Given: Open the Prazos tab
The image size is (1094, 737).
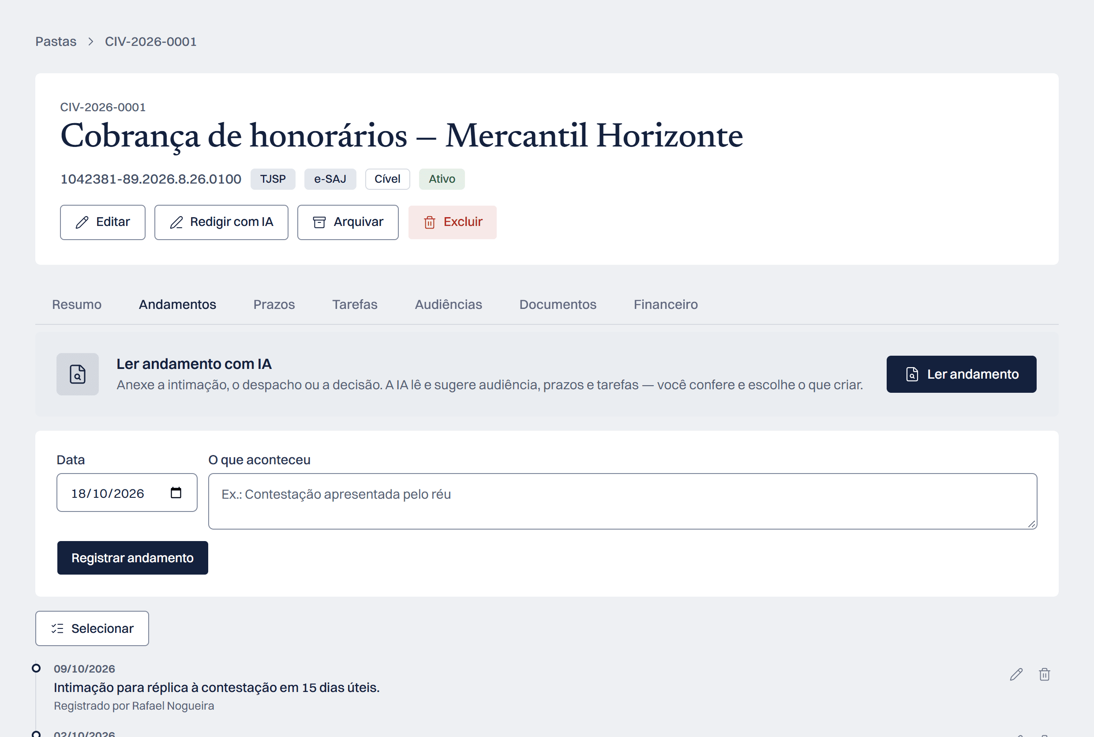Looking at the screenshot, I should (274, 305).
